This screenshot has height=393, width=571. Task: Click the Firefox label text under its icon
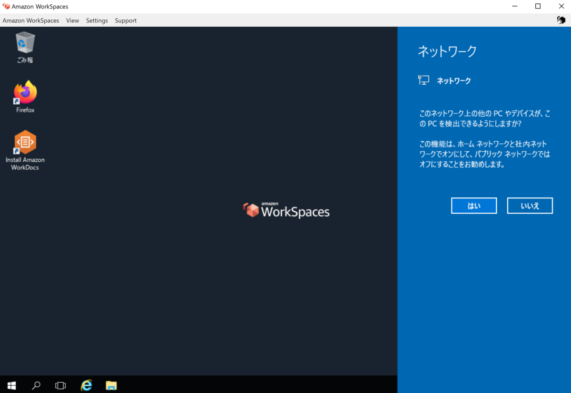click(x=24, y=110)
